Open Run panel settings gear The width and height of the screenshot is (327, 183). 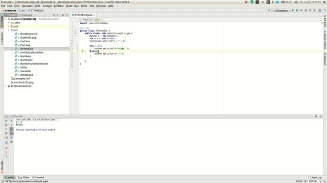tap(316, 116)
